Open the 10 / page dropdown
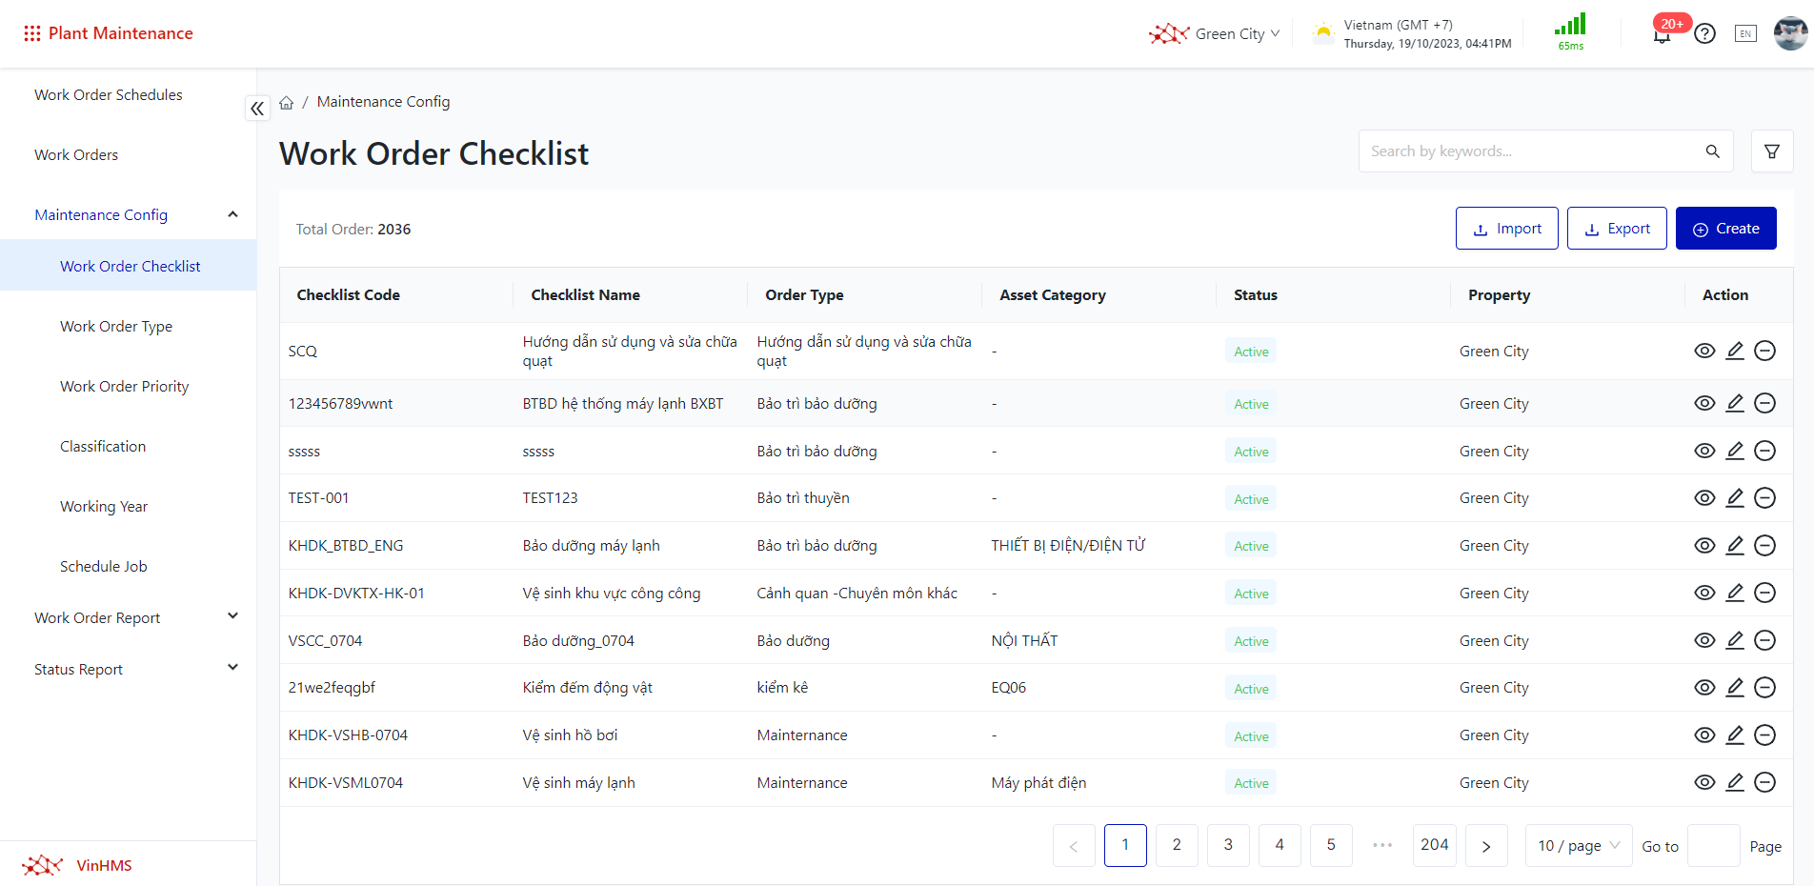The image size is (1814, 886). click(1578, 845)
